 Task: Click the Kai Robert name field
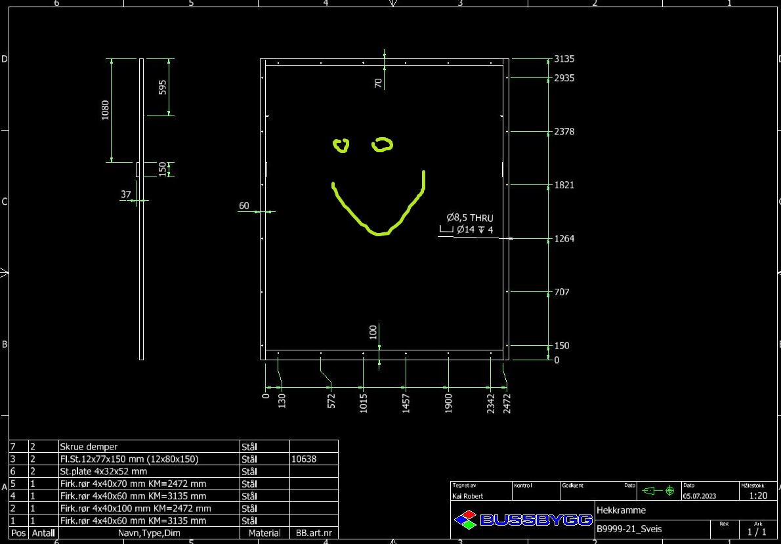click(x=468, y=497)
